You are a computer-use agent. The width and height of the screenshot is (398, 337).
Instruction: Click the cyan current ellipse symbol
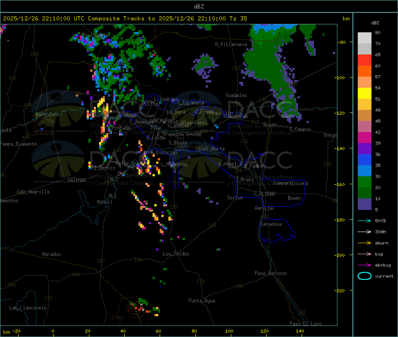click(x=364, y=276)
